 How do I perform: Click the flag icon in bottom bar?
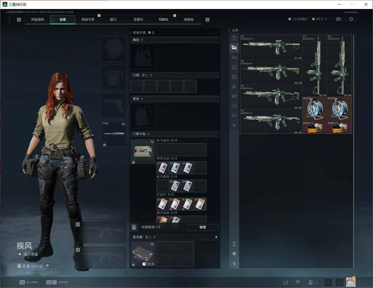[x=298, y=282]
